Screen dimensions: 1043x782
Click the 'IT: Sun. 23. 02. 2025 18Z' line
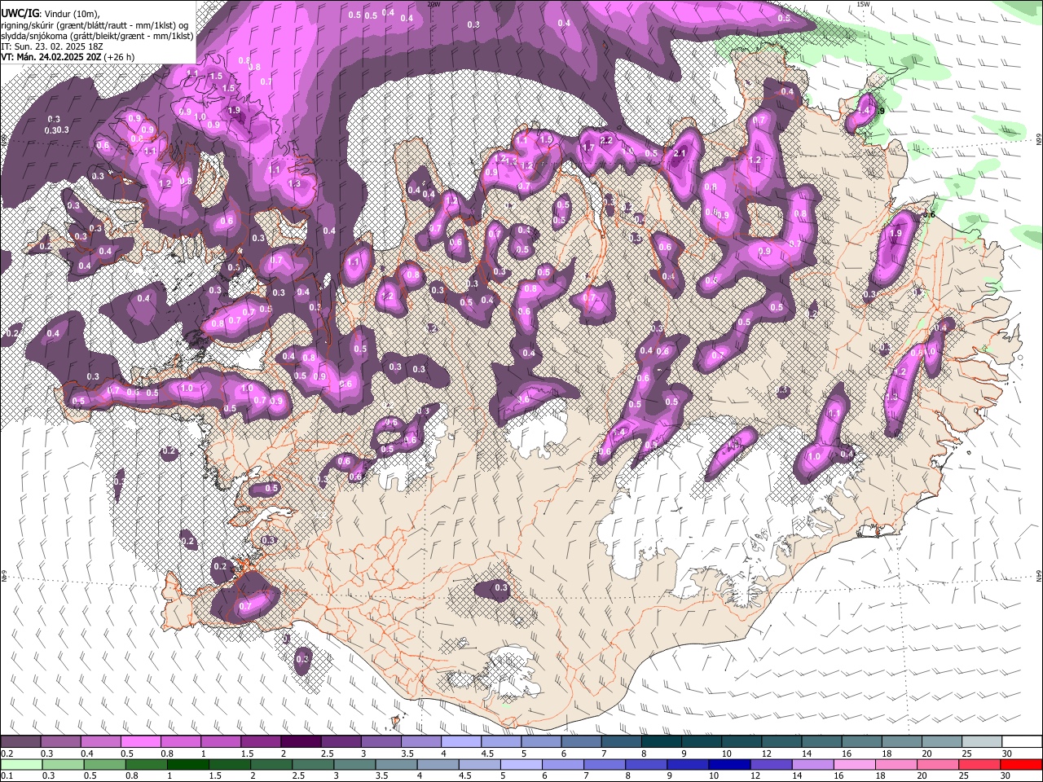tap(51, 46)
